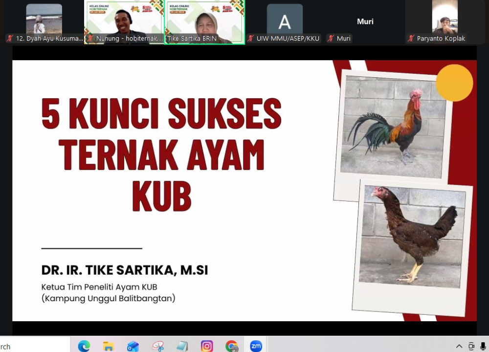Viewport: 489px width, 352px height.
Task: Show hidden system tray icons
Action: 459,346
